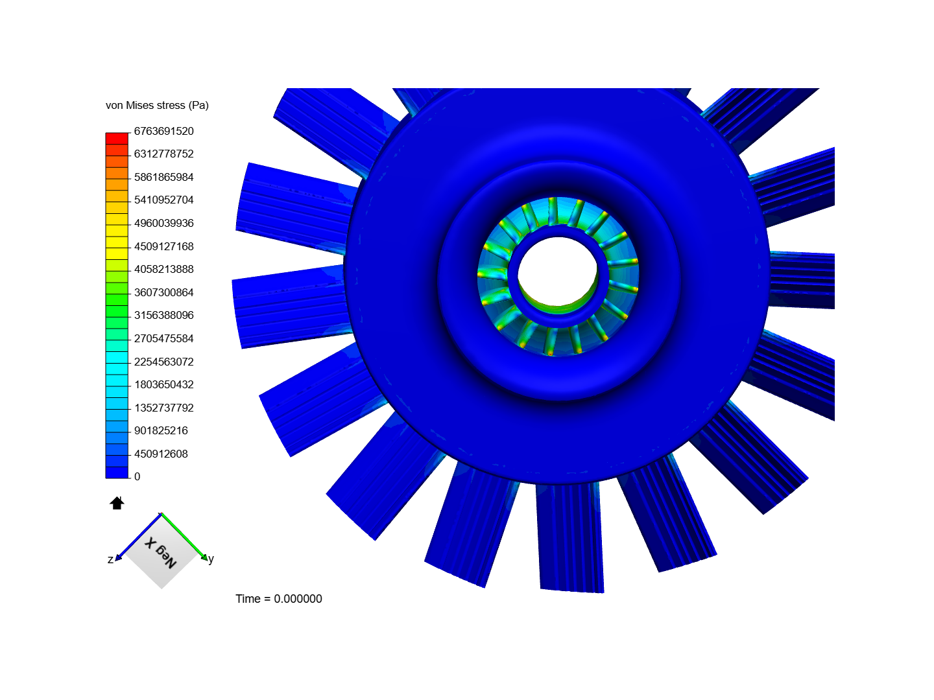Screen dimensions: 934x700
Task: Click legend value 4058213888
Action: 164,269
